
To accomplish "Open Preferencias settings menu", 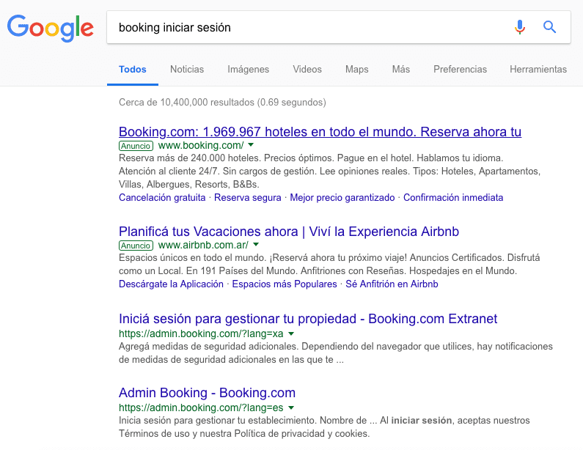I will pyautogui.click(x=460, y=69).
